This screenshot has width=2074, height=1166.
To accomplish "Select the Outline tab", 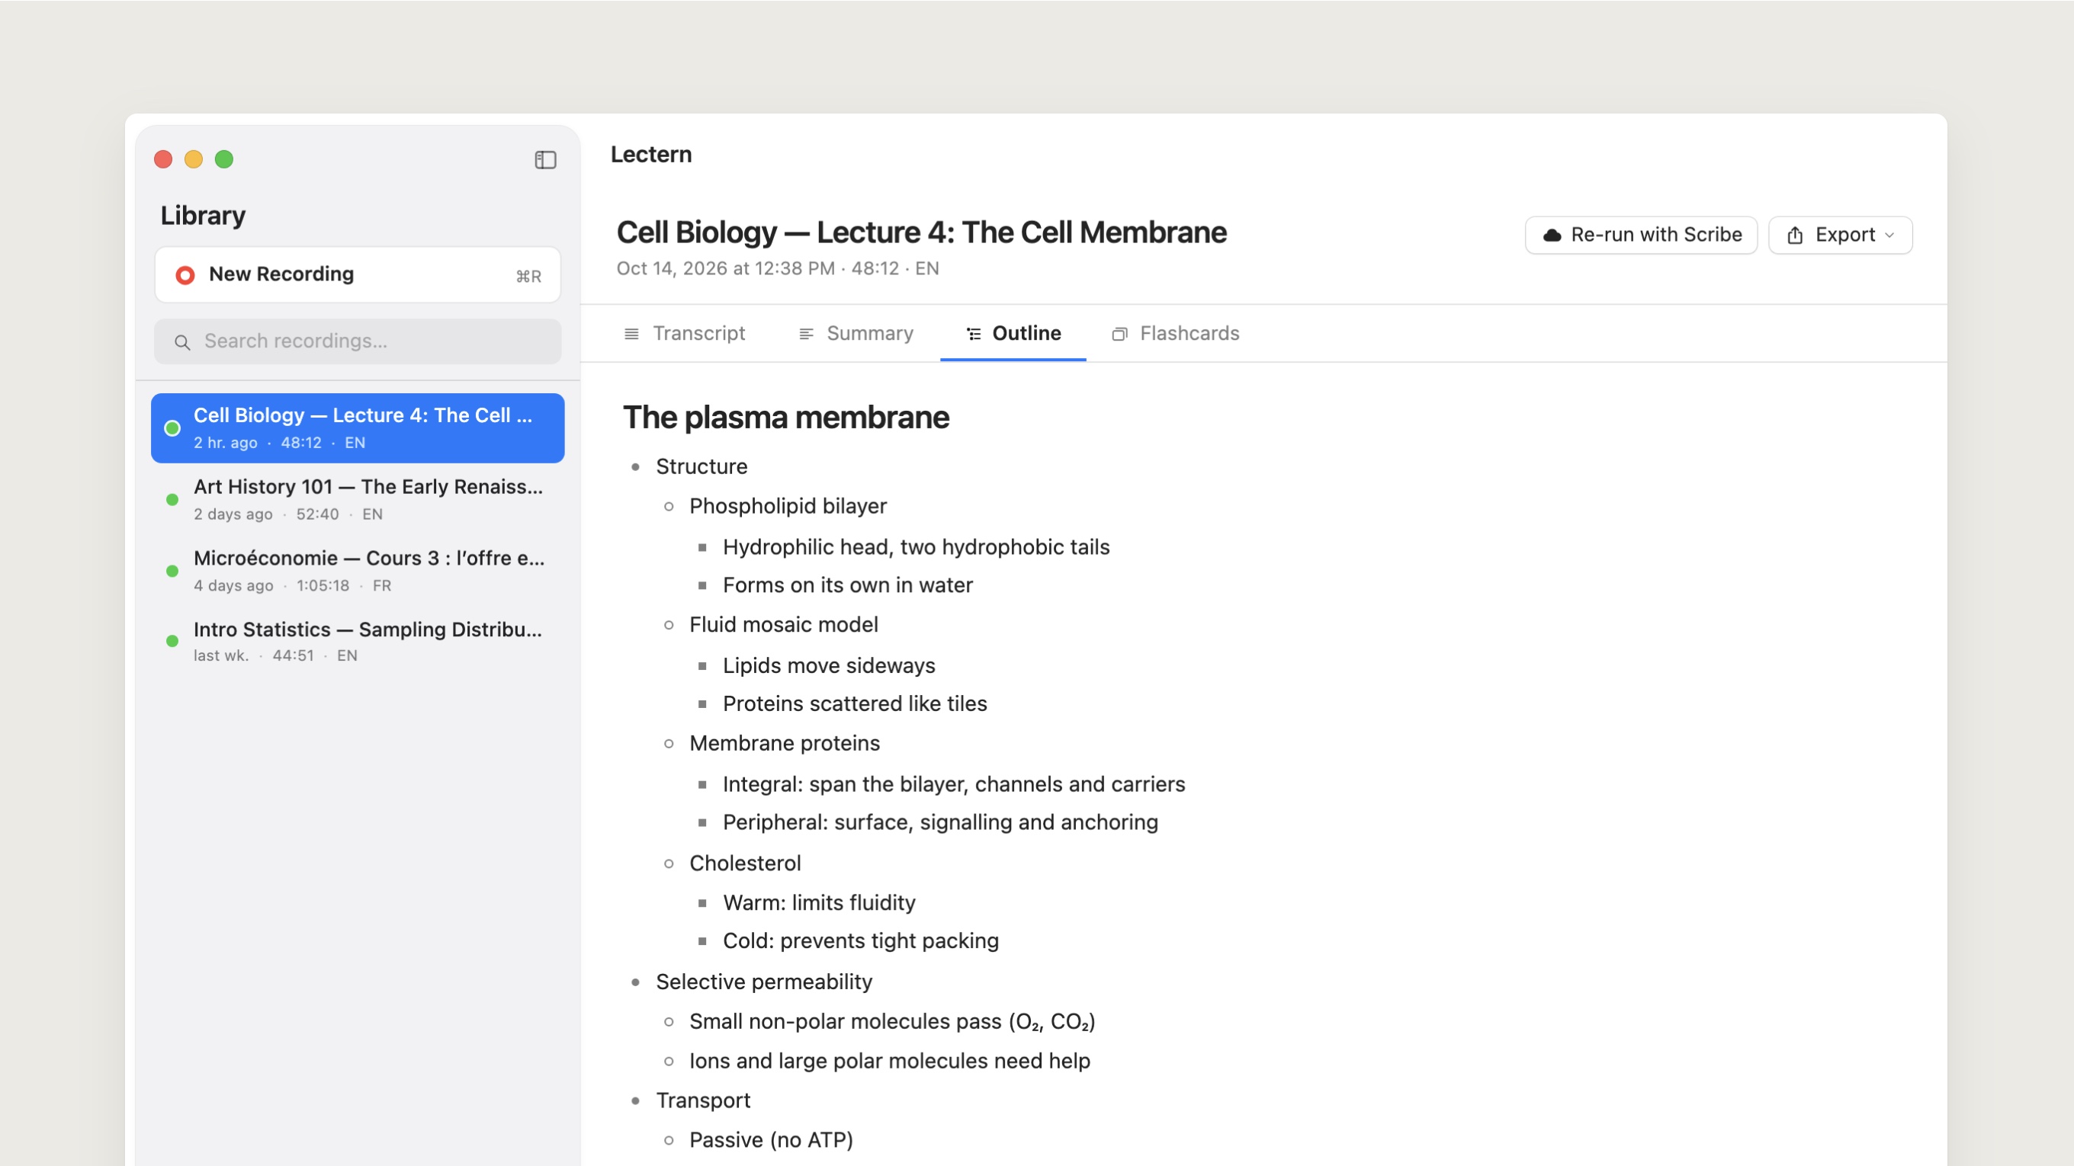I will [1013, 333].
